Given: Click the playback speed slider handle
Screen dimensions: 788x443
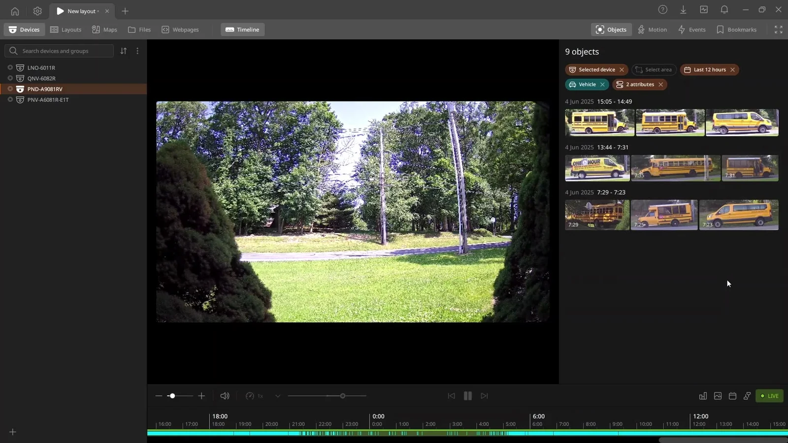Looking at the screenshot, I should point(342,396).
